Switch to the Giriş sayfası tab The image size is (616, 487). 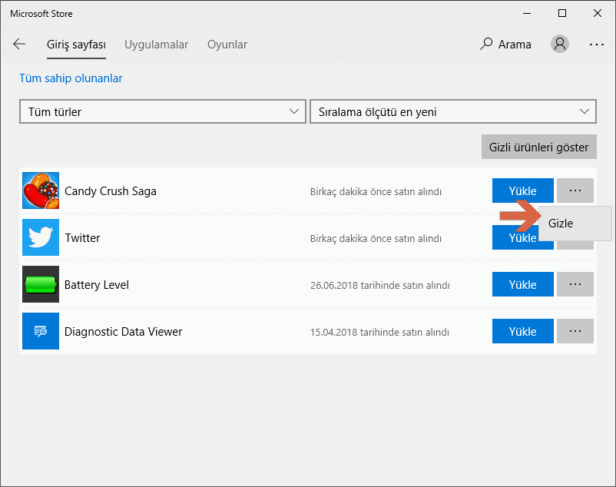(76, 45)
